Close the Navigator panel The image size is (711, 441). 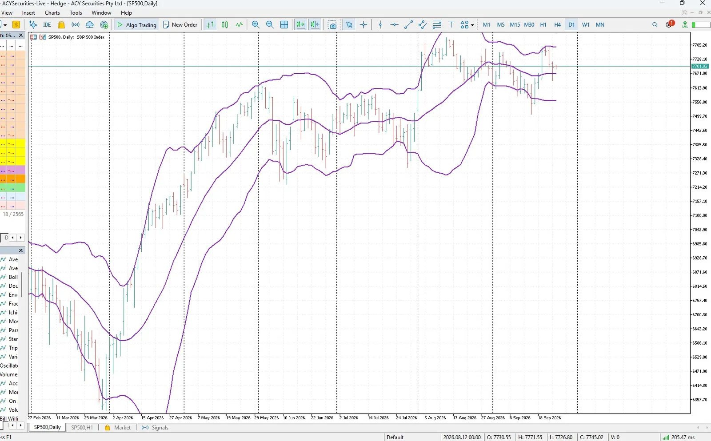(x=20, y=250)
